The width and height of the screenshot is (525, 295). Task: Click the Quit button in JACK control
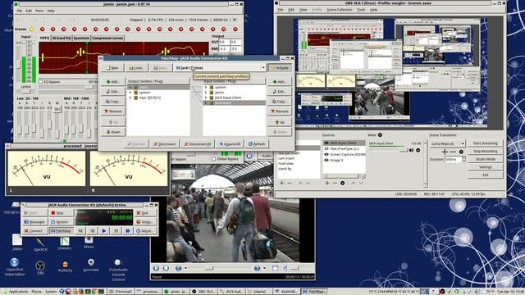click(145, 213)
